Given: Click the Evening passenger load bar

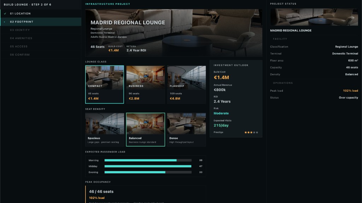Looking at the screenshot, I should (148, 172).
